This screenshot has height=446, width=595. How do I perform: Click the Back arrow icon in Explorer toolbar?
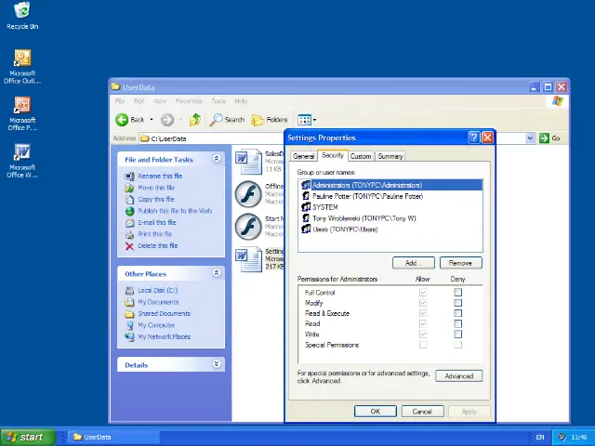pyautogui.click(x=122, y=120)
